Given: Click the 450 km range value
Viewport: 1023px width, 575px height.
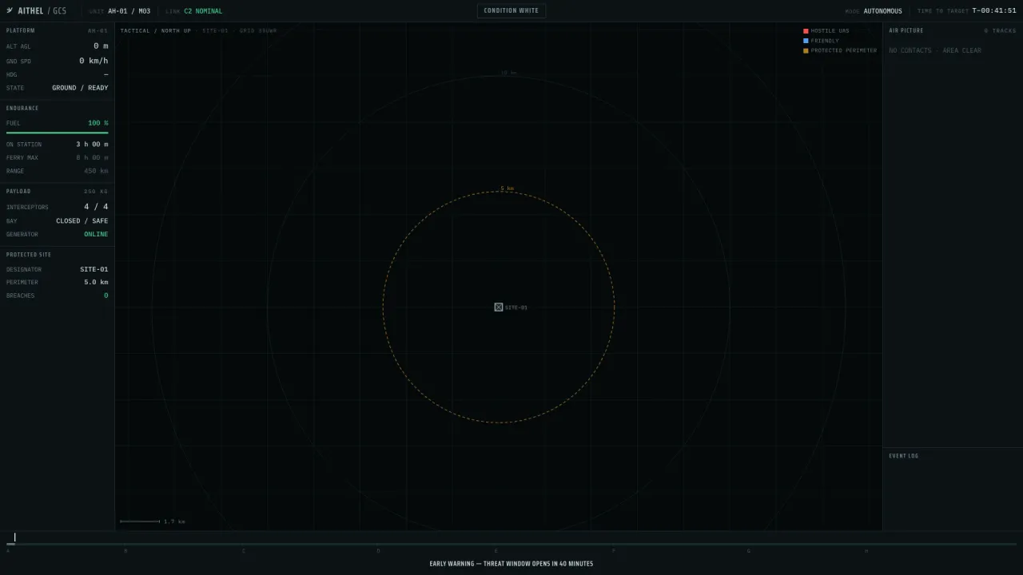Looking at the screenshot, I should pyautogui.click(x=96, y=171).
